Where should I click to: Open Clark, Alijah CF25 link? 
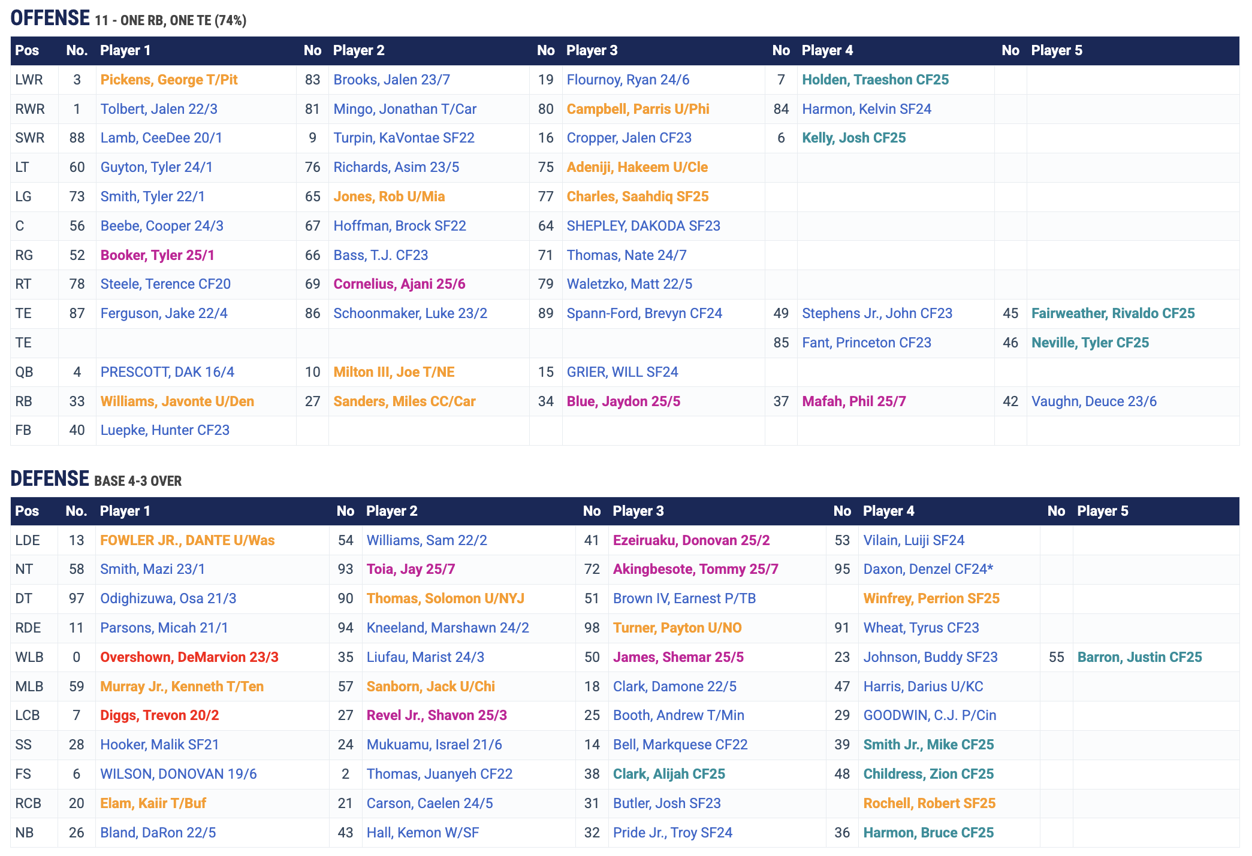coord(669,774)
